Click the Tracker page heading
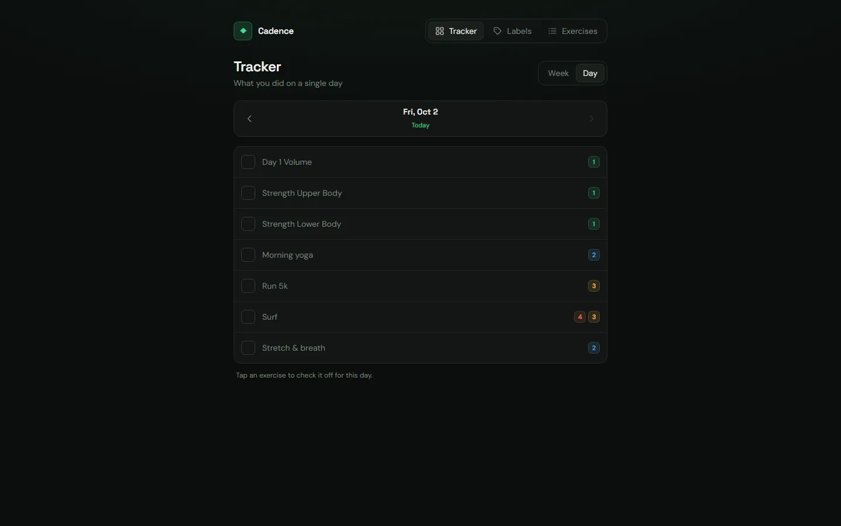 pos(258,67)
